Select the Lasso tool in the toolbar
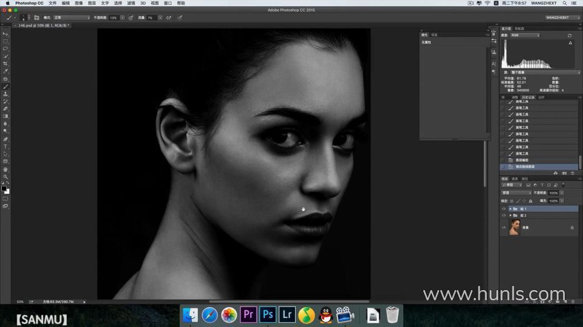Image resolution: width=583 pixels, height=327 pixels. 5,48
